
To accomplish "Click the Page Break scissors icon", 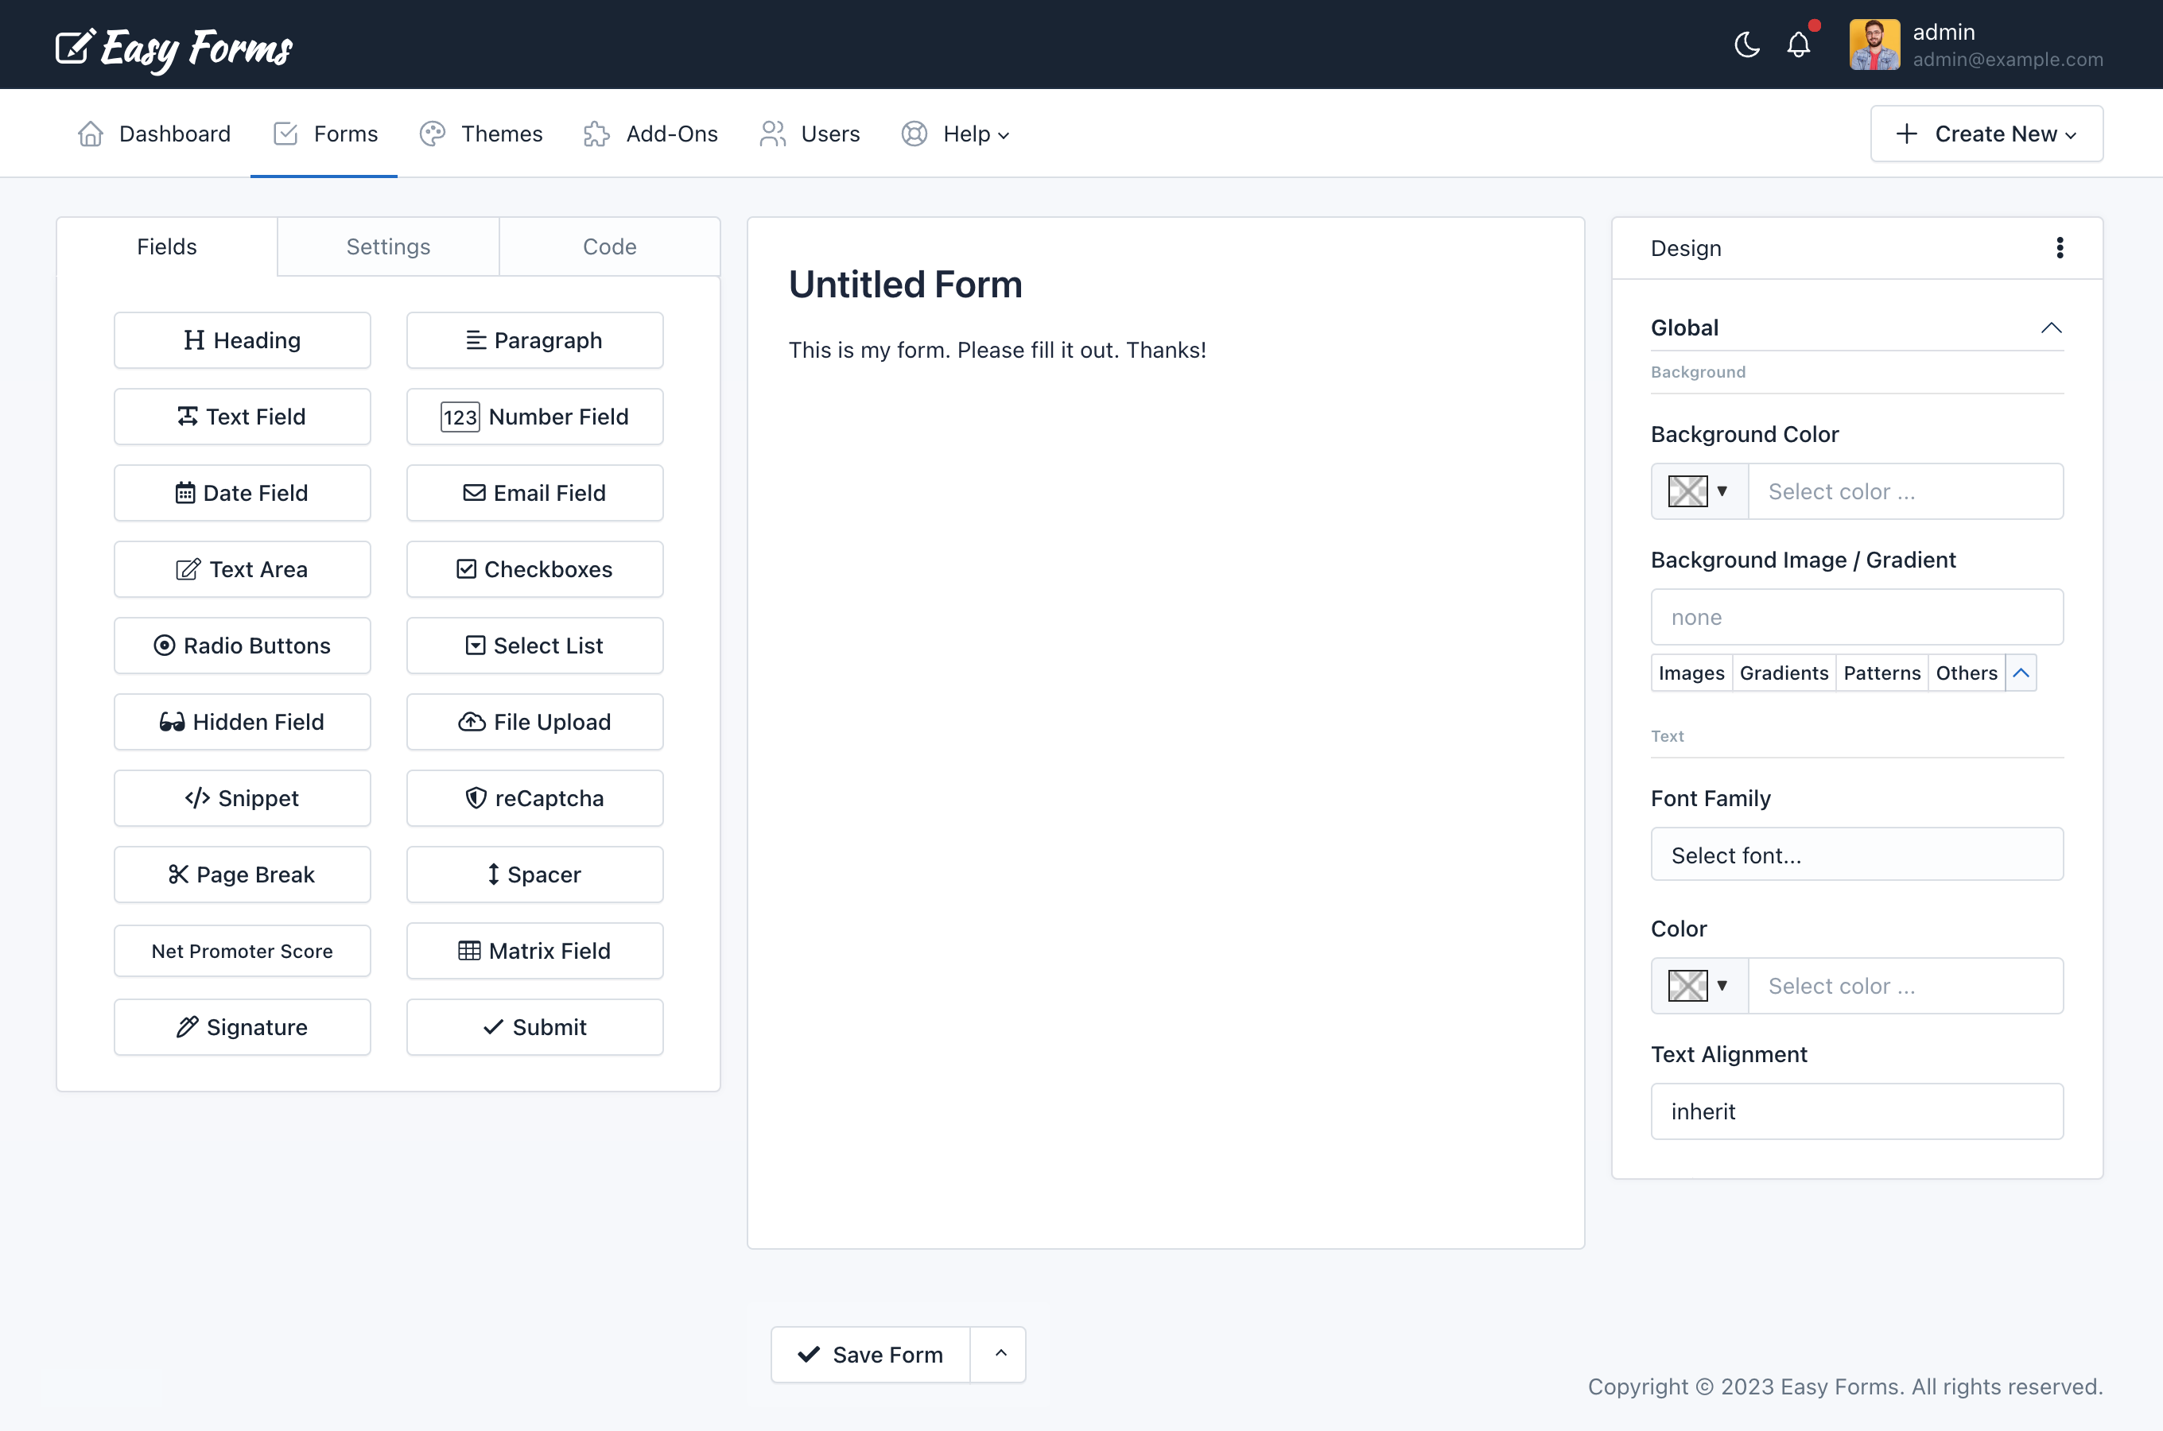I will (176, 874).
